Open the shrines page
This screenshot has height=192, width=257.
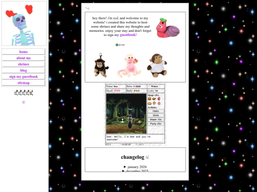[x=24, y=64]
